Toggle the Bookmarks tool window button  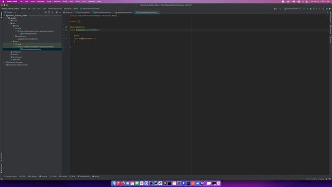click(x=1, y=168)
